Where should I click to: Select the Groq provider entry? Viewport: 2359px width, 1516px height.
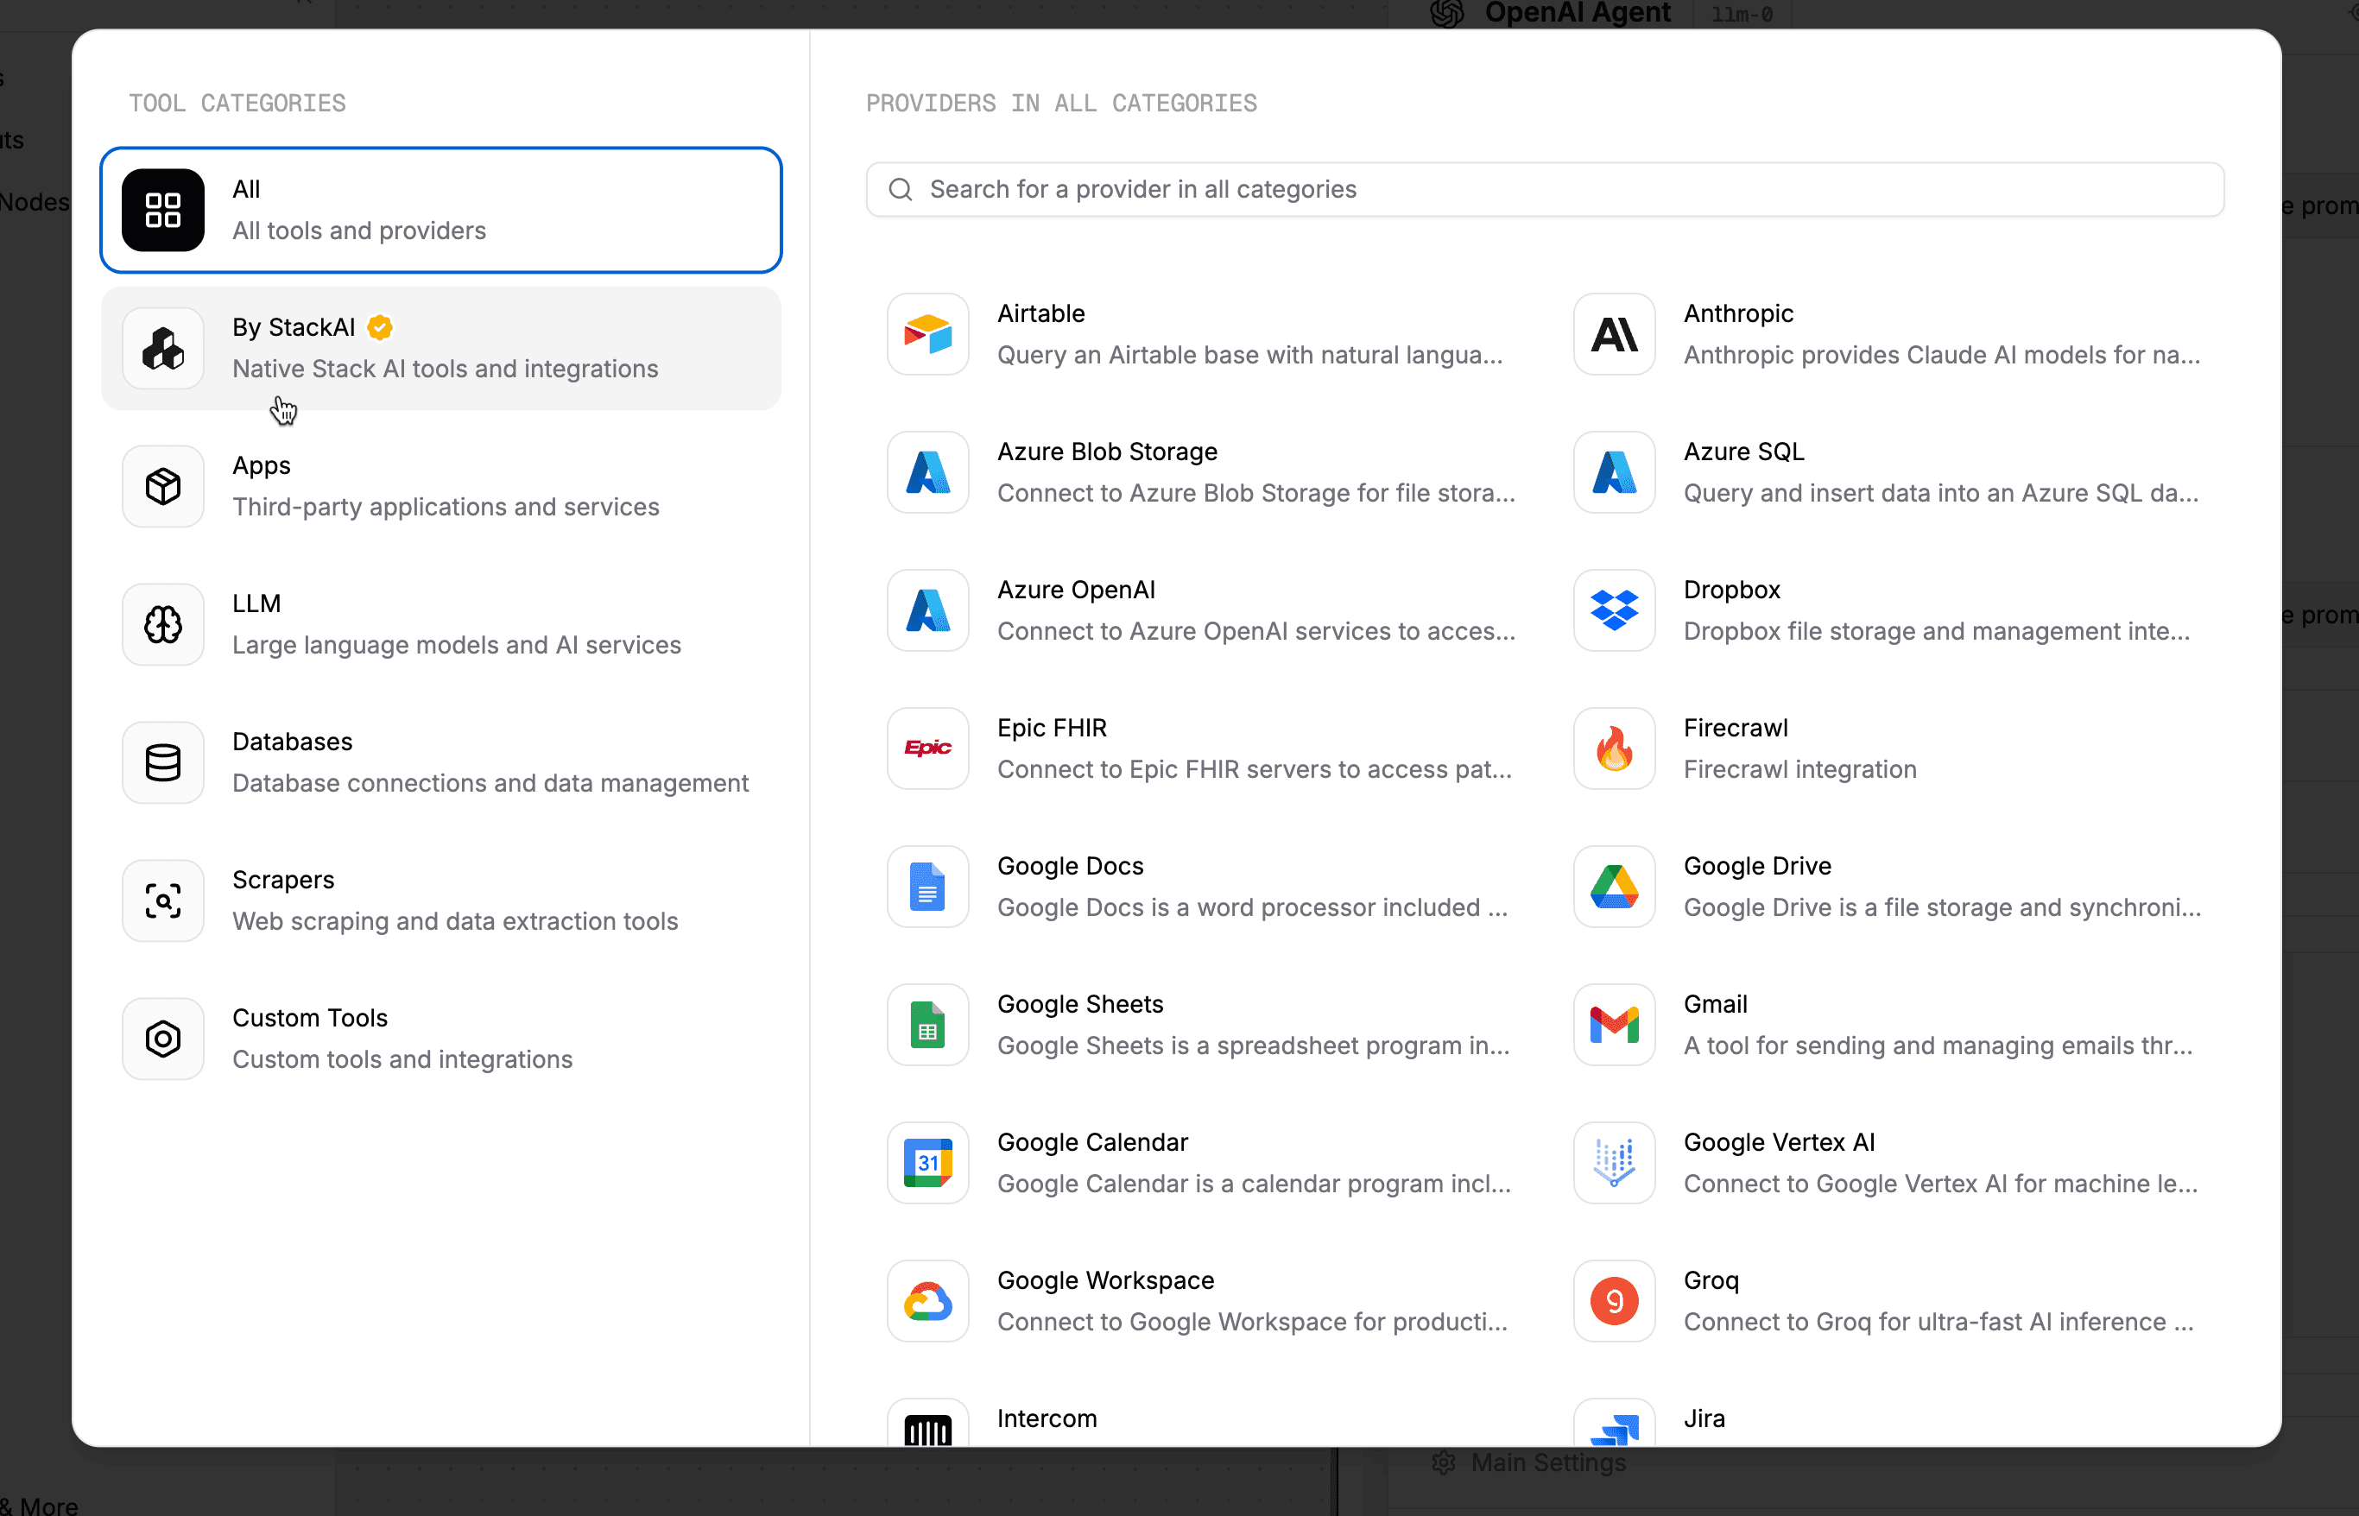[1888, 1300]
